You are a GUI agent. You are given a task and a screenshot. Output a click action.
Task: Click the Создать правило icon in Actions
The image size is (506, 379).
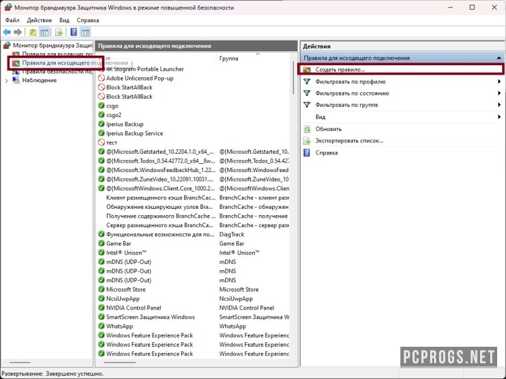[307, 70]
